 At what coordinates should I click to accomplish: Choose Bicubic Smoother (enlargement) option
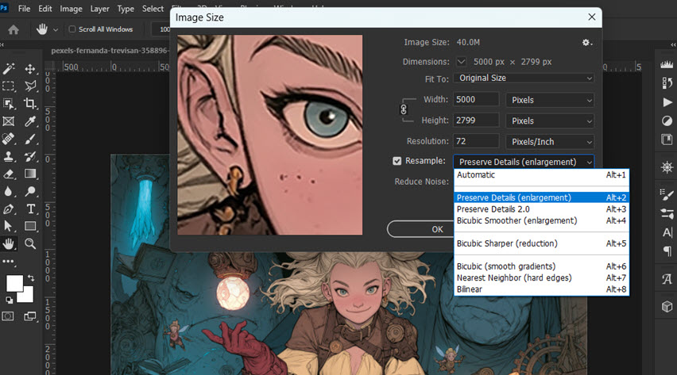(541, 220)
